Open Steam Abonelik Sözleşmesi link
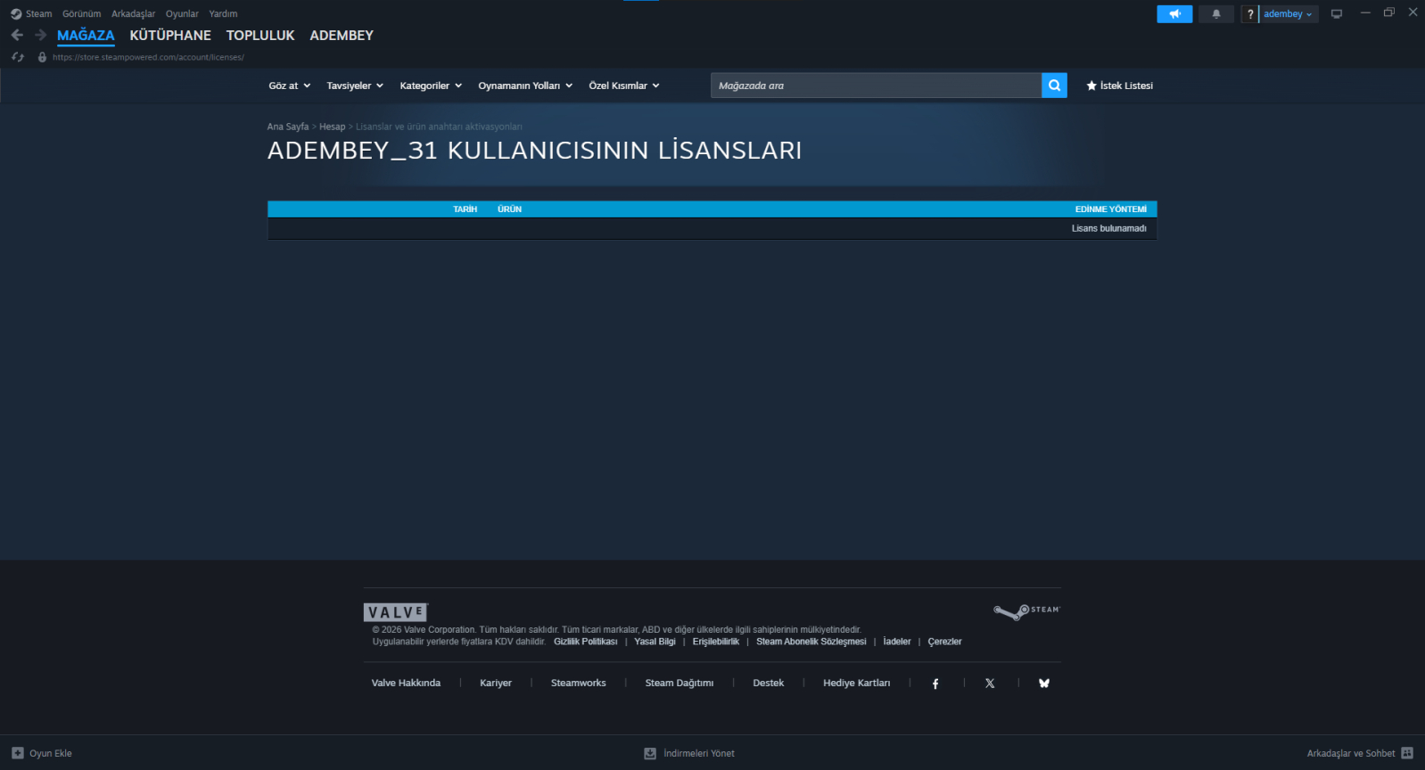The height and width of the screenshot is (770, 1425). point(811,642)
